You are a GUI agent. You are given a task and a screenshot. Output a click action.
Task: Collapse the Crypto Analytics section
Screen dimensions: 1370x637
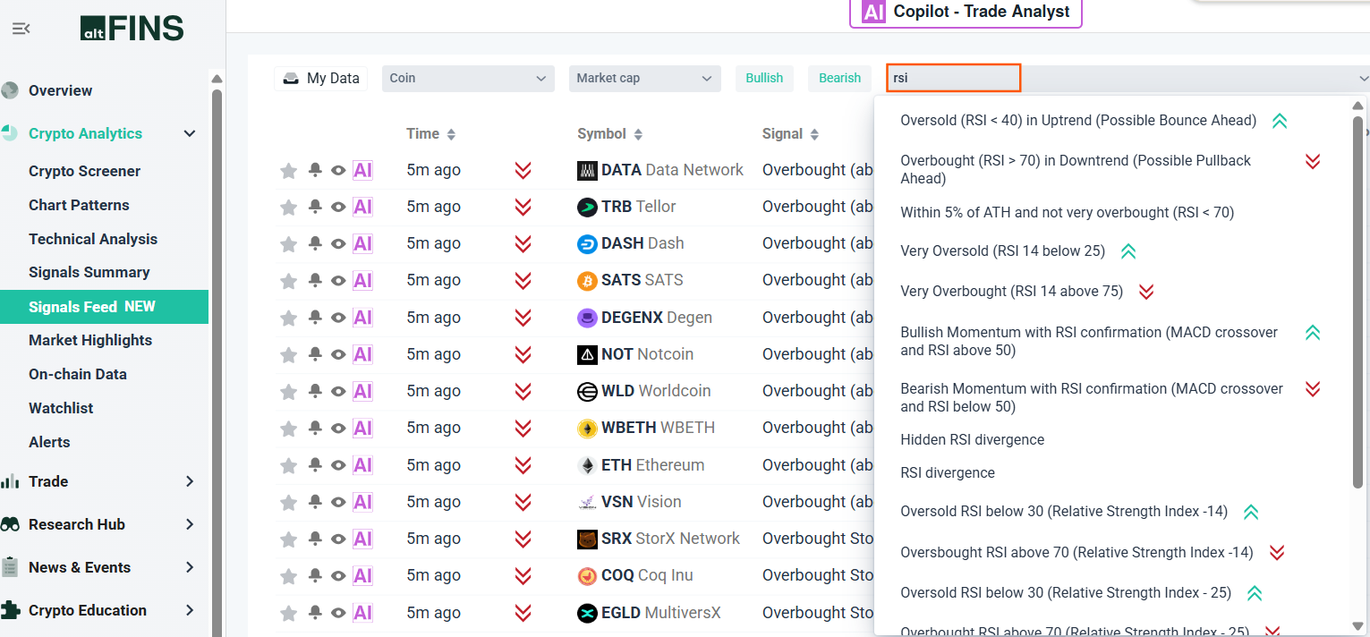pos(190,133)
